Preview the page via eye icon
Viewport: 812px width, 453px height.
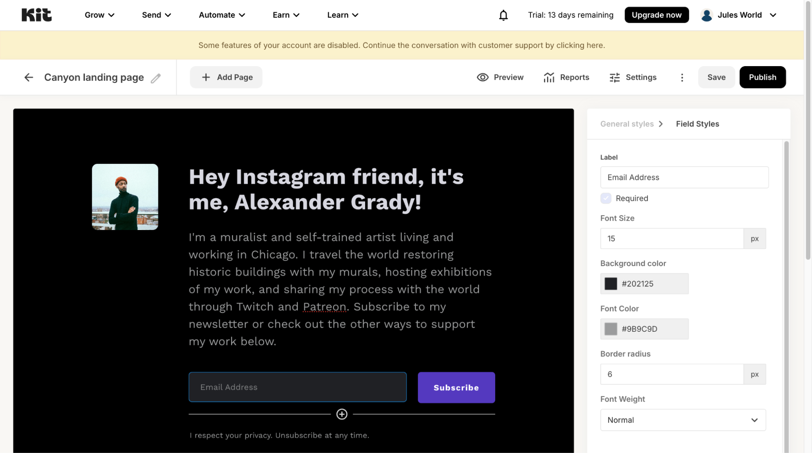(483, 77)
